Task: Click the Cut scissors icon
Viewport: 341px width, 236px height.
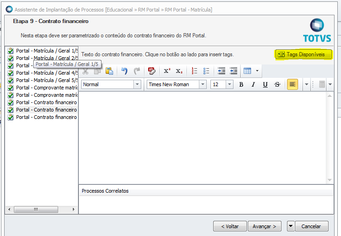Action: coord(85,71)
